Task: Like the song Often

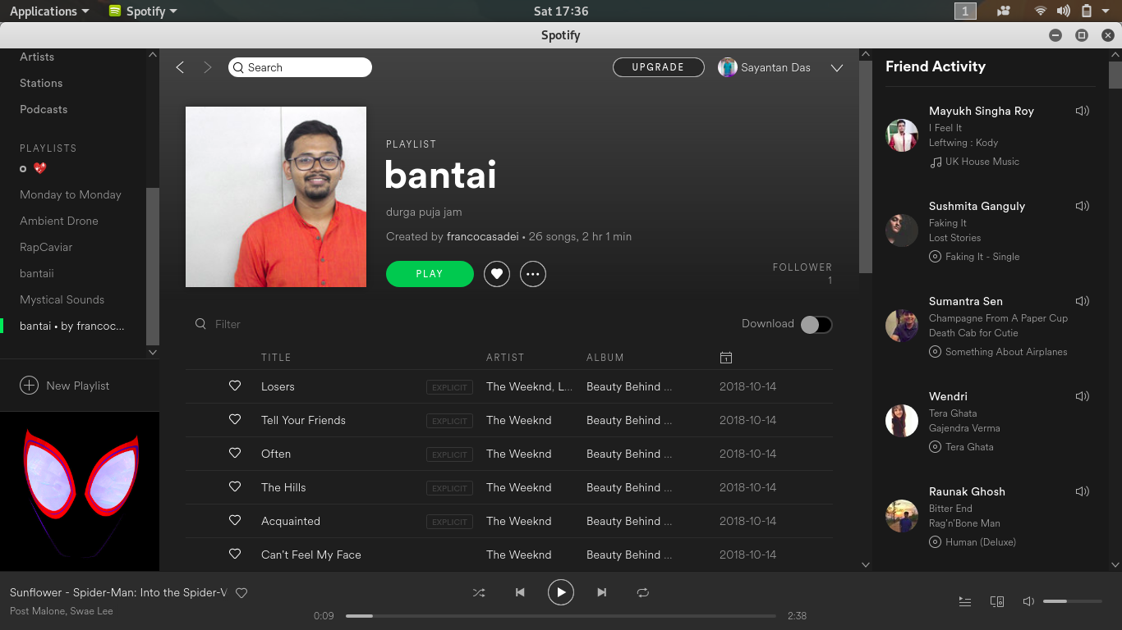Action: pos(235,453)
